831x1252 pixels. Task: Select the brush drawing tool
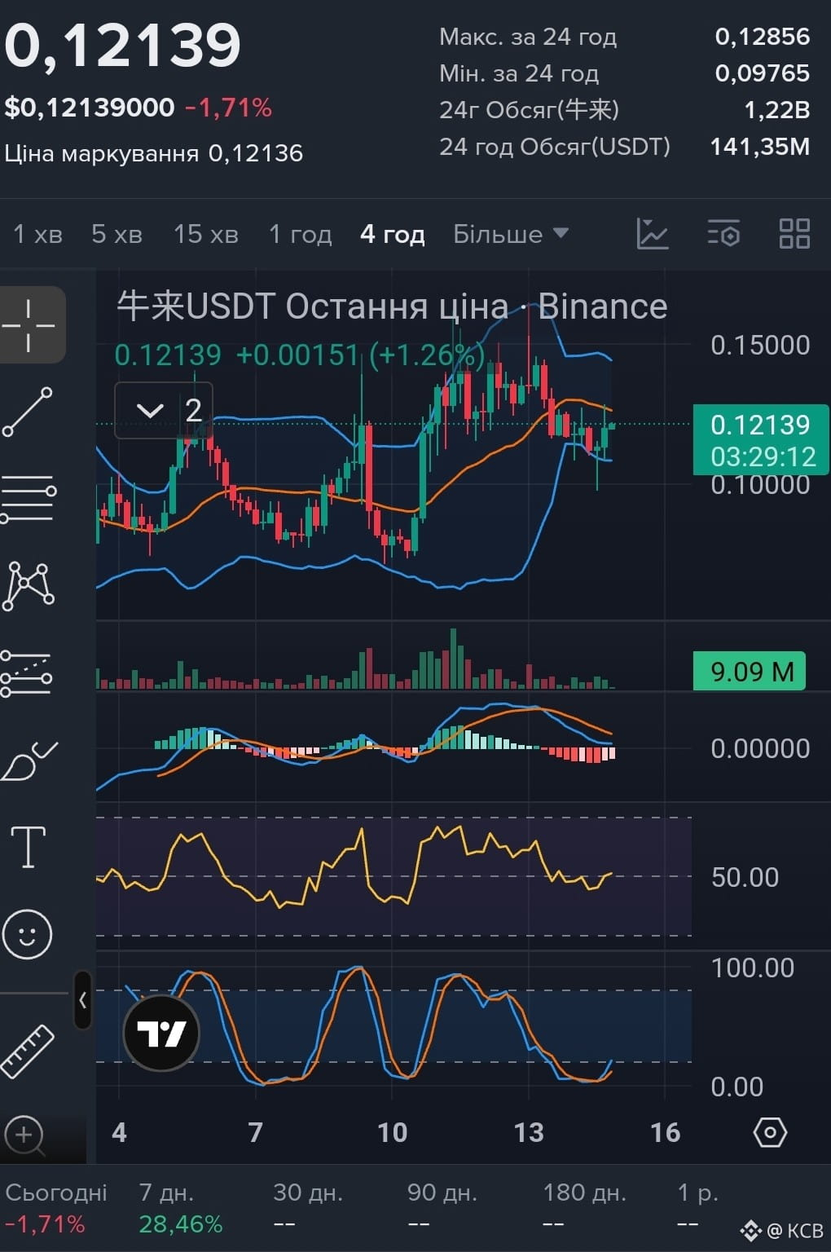point(29,760)
